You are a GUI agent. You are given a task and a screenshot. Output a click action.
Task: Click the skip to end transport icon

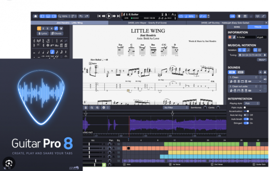click(x=118, y=16)
